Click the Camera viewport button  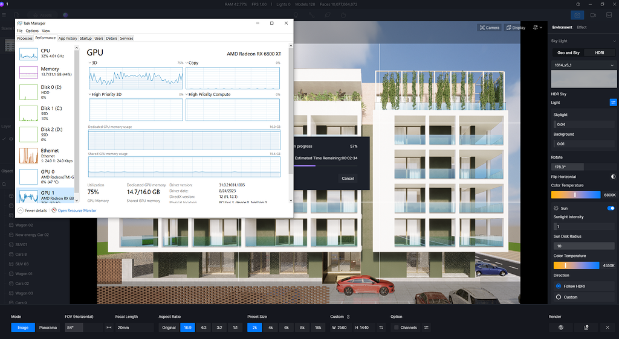pyautogui.click(x=490, y=28)
